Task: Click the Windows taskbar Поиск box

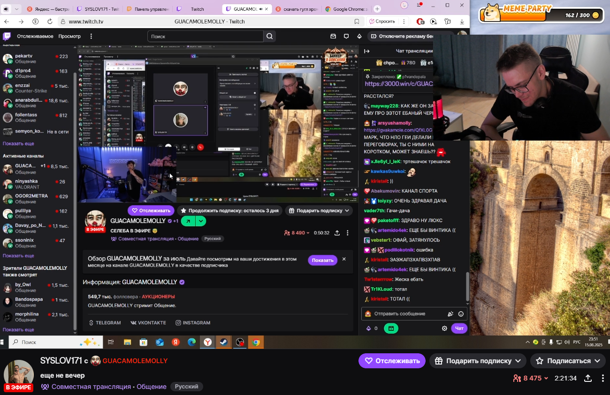Action: pos(55,343)
